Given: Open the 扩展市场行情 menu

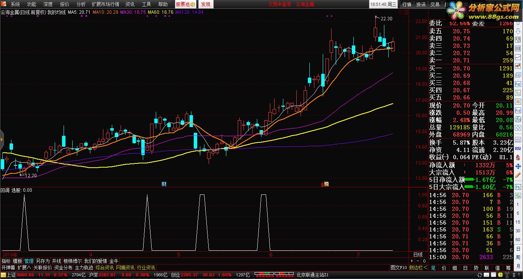Looking at the screenshot, I should pos(106,4).
